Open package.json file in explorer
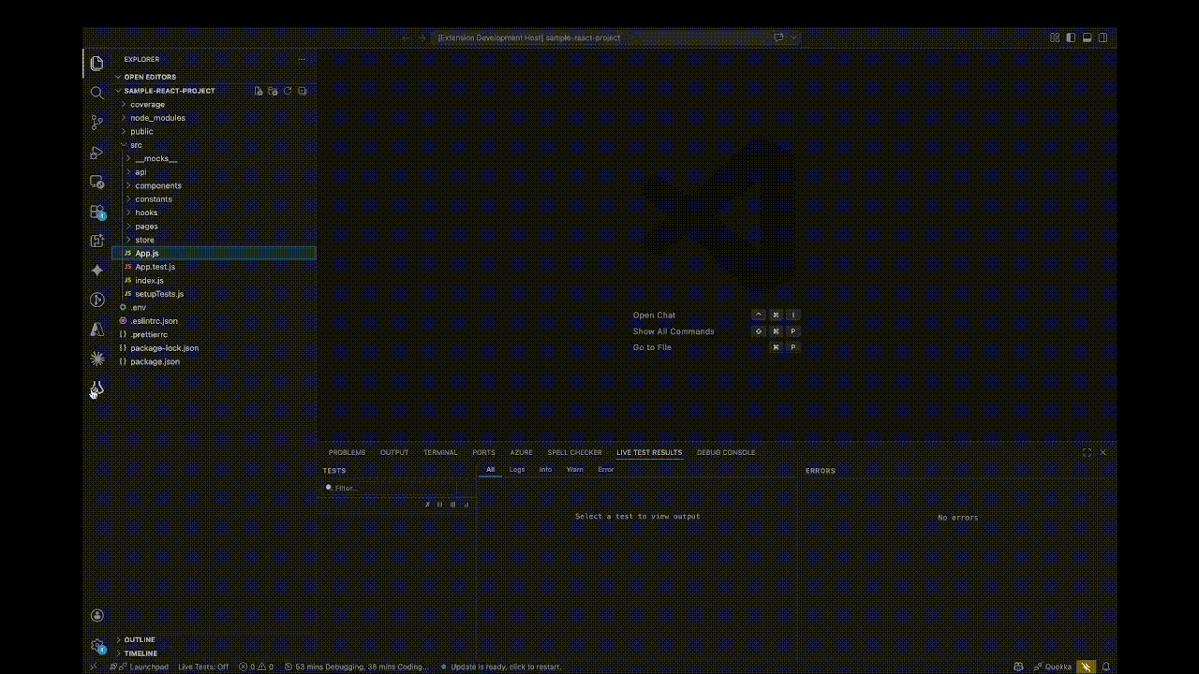The width and height of the screenshot is (1199, 674). coord(155,361)
